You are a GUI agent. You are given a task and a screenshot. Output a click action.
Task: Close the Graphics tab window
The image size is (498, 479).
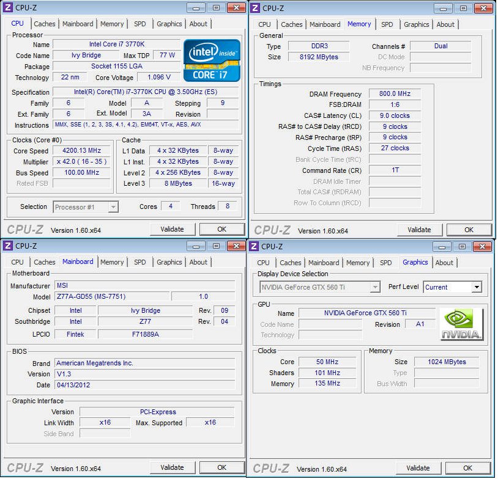[482, 247]
